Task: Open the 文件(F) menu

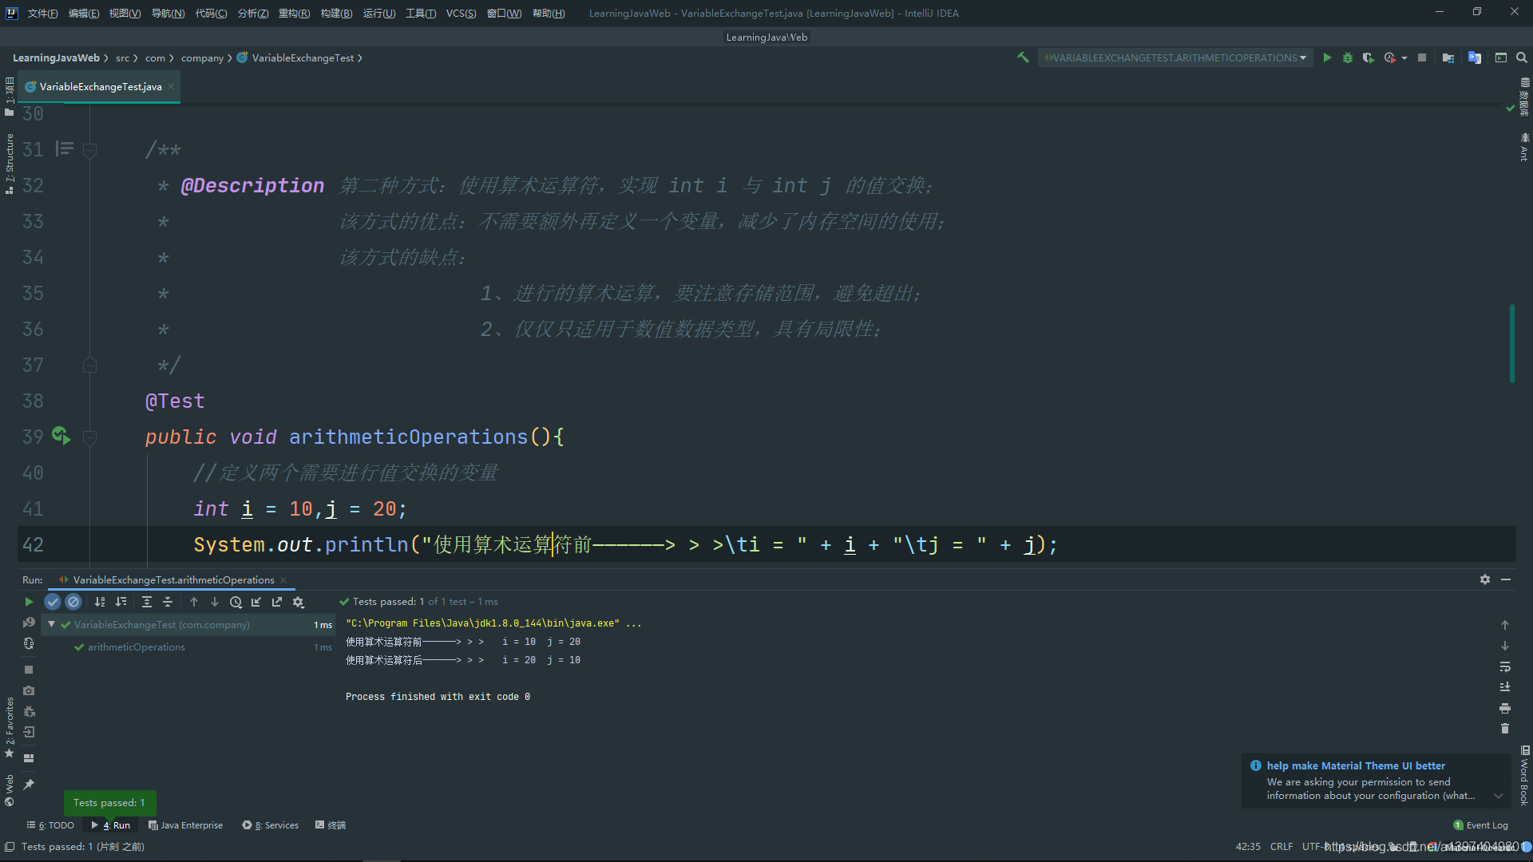Action: click(x=42, y=13)
